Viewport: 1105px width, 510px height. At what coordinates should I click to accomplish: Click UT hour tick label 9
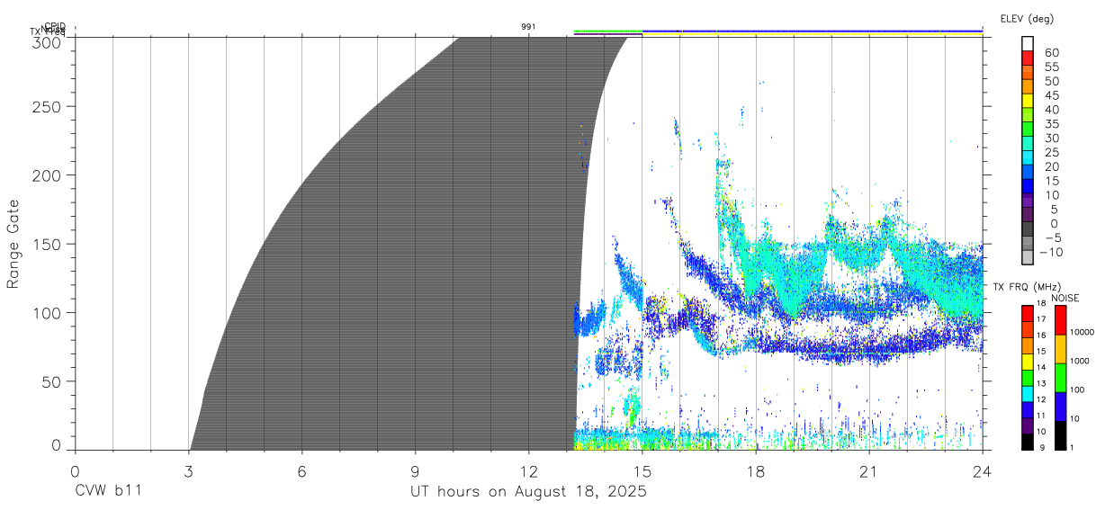tap(415, 471)
